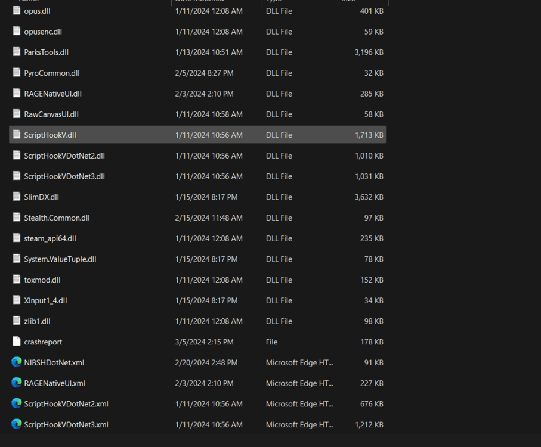Click the 3,632 KB size of SlimDX.dll

pyautogui.click(x=369, y=197)
